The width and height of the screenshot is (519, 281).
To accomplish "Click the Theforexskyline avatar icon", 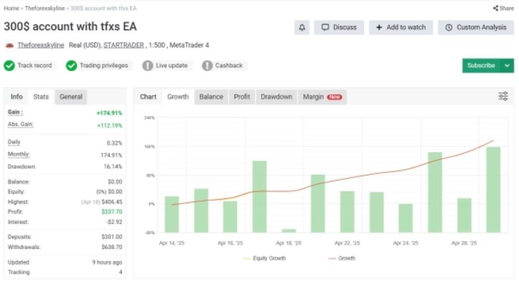I will tap(9, 45).
